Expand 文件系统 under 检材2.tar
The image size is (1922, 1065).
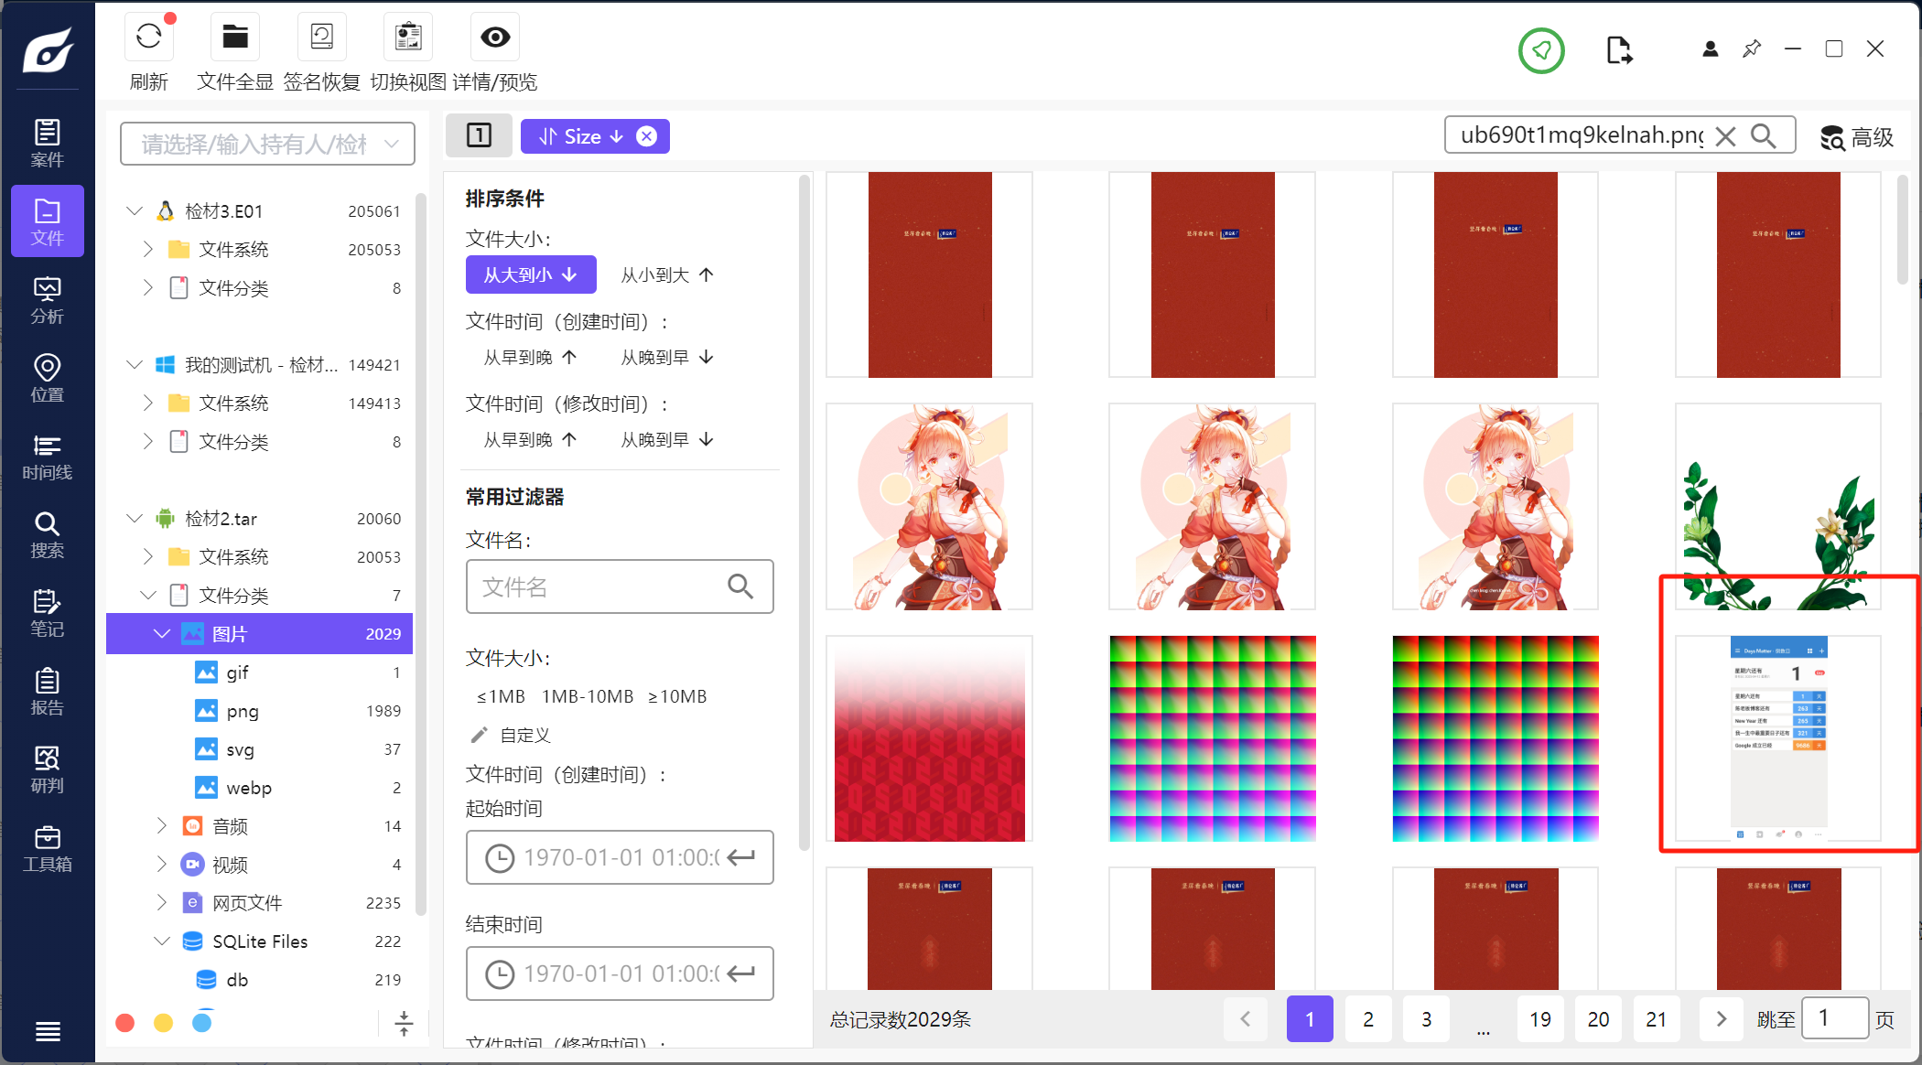click(148, 557)
